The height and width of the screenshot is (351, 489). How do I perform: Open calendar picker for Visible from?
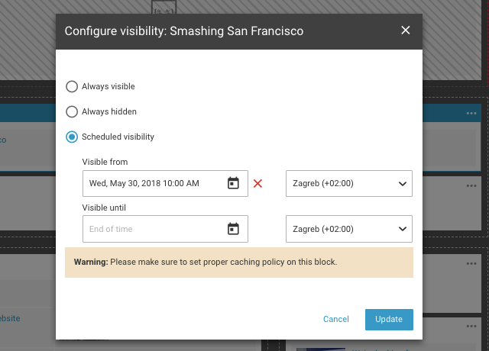click(234, 183)
